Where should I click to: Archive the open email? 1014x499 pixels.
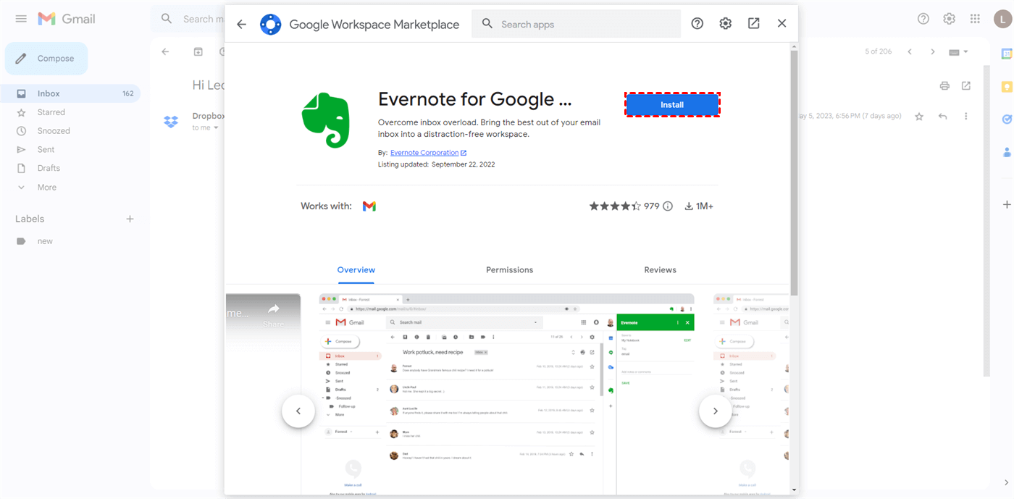(198, 52)
